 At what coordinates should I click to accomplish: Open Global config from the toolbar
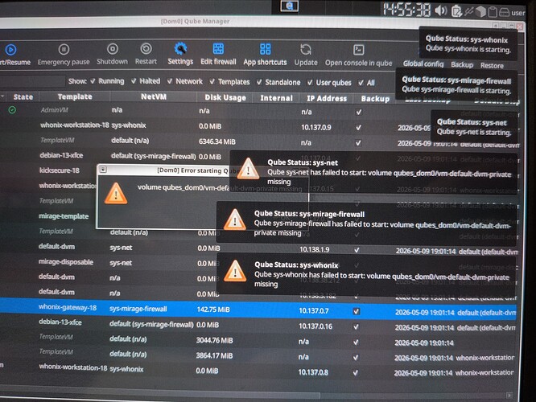[423, 64]
